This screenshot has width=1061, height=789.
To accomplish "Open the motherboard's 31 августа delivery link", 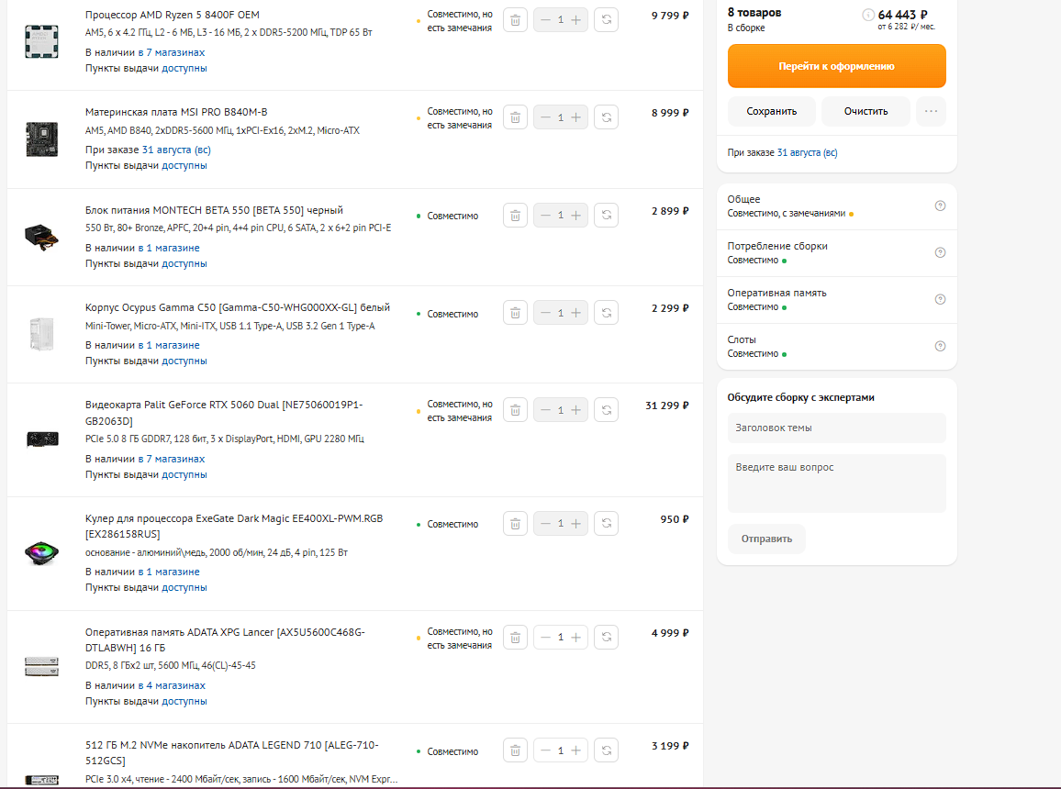I will pos(176,150).
